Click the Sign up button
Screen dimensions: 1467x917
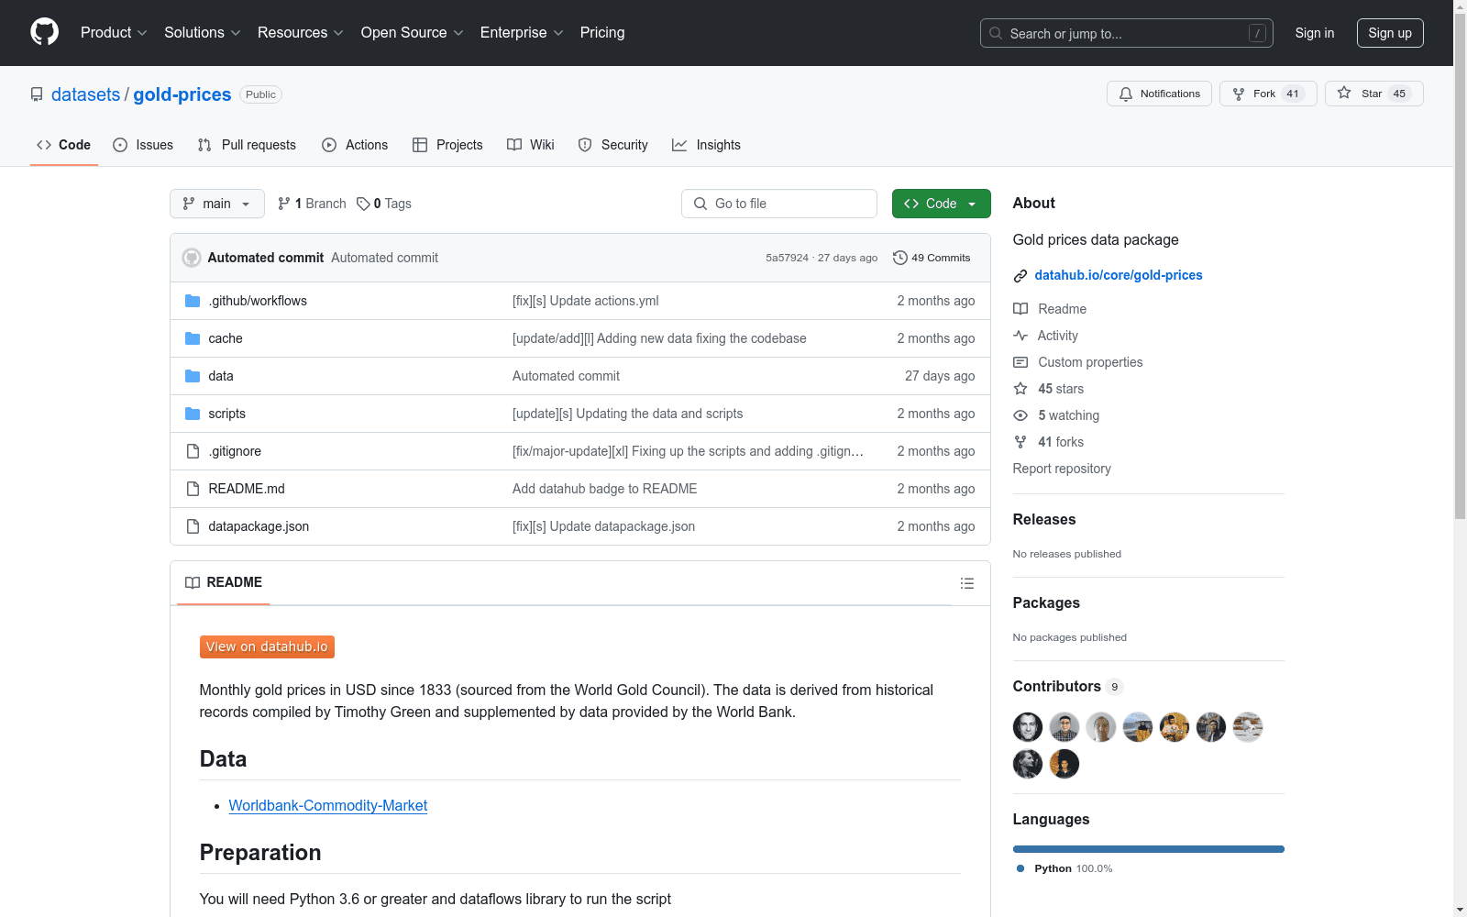coord(1390,33)
